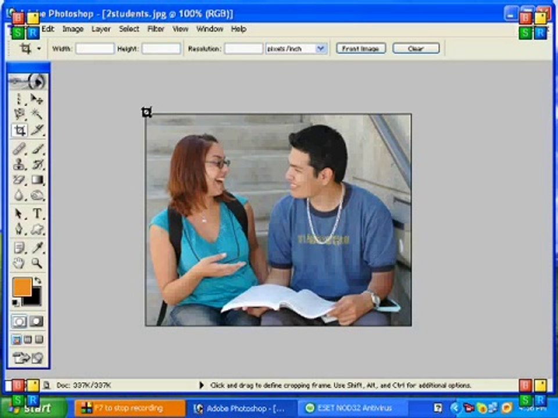Viewport: 558px width, 418px height.
Task: Switch to Adobe Photoshop taskbar button
Action: pos(242,408)
